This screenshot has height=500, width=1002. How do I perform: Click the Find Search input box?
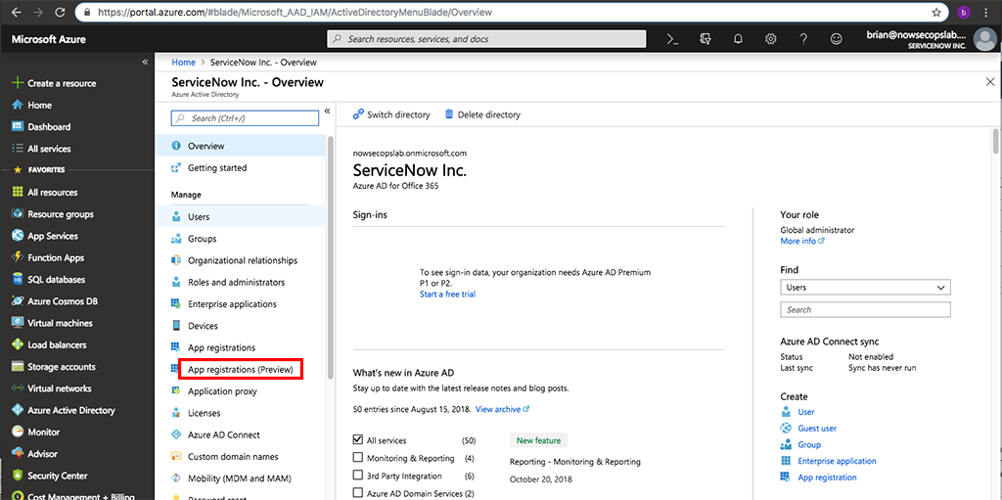coord(865,309)
